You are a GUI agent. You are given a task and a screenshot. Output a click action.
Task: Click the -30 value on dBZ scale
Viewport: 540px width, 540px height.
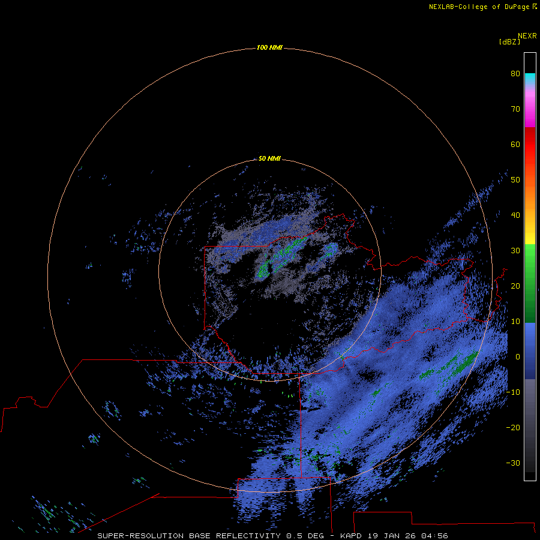(x=513, y=463)
